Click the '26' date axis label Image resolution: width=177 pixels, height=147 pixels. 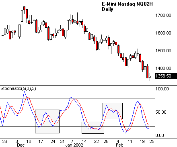pos(4,141)
